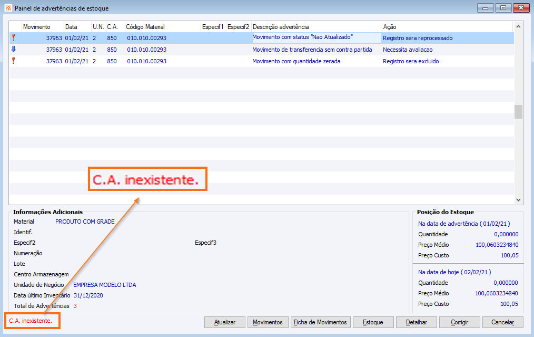Screen dimensions: 534x337
Task: Click the Cancelar button
Action: [x=503, y=322]
